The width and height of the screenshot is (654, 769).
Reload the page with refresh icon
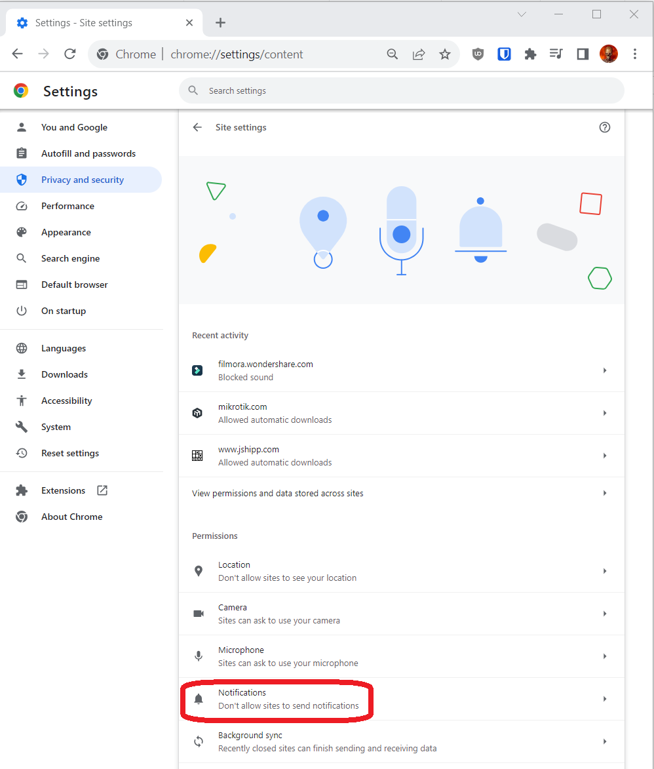tap(70, 54)
